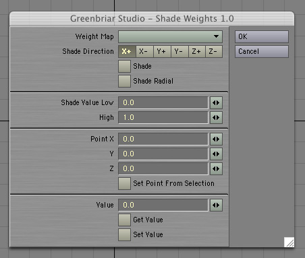Click the Shade Value Low input field
This screenshot has height=258, width=305.
[x=163, y=103]
